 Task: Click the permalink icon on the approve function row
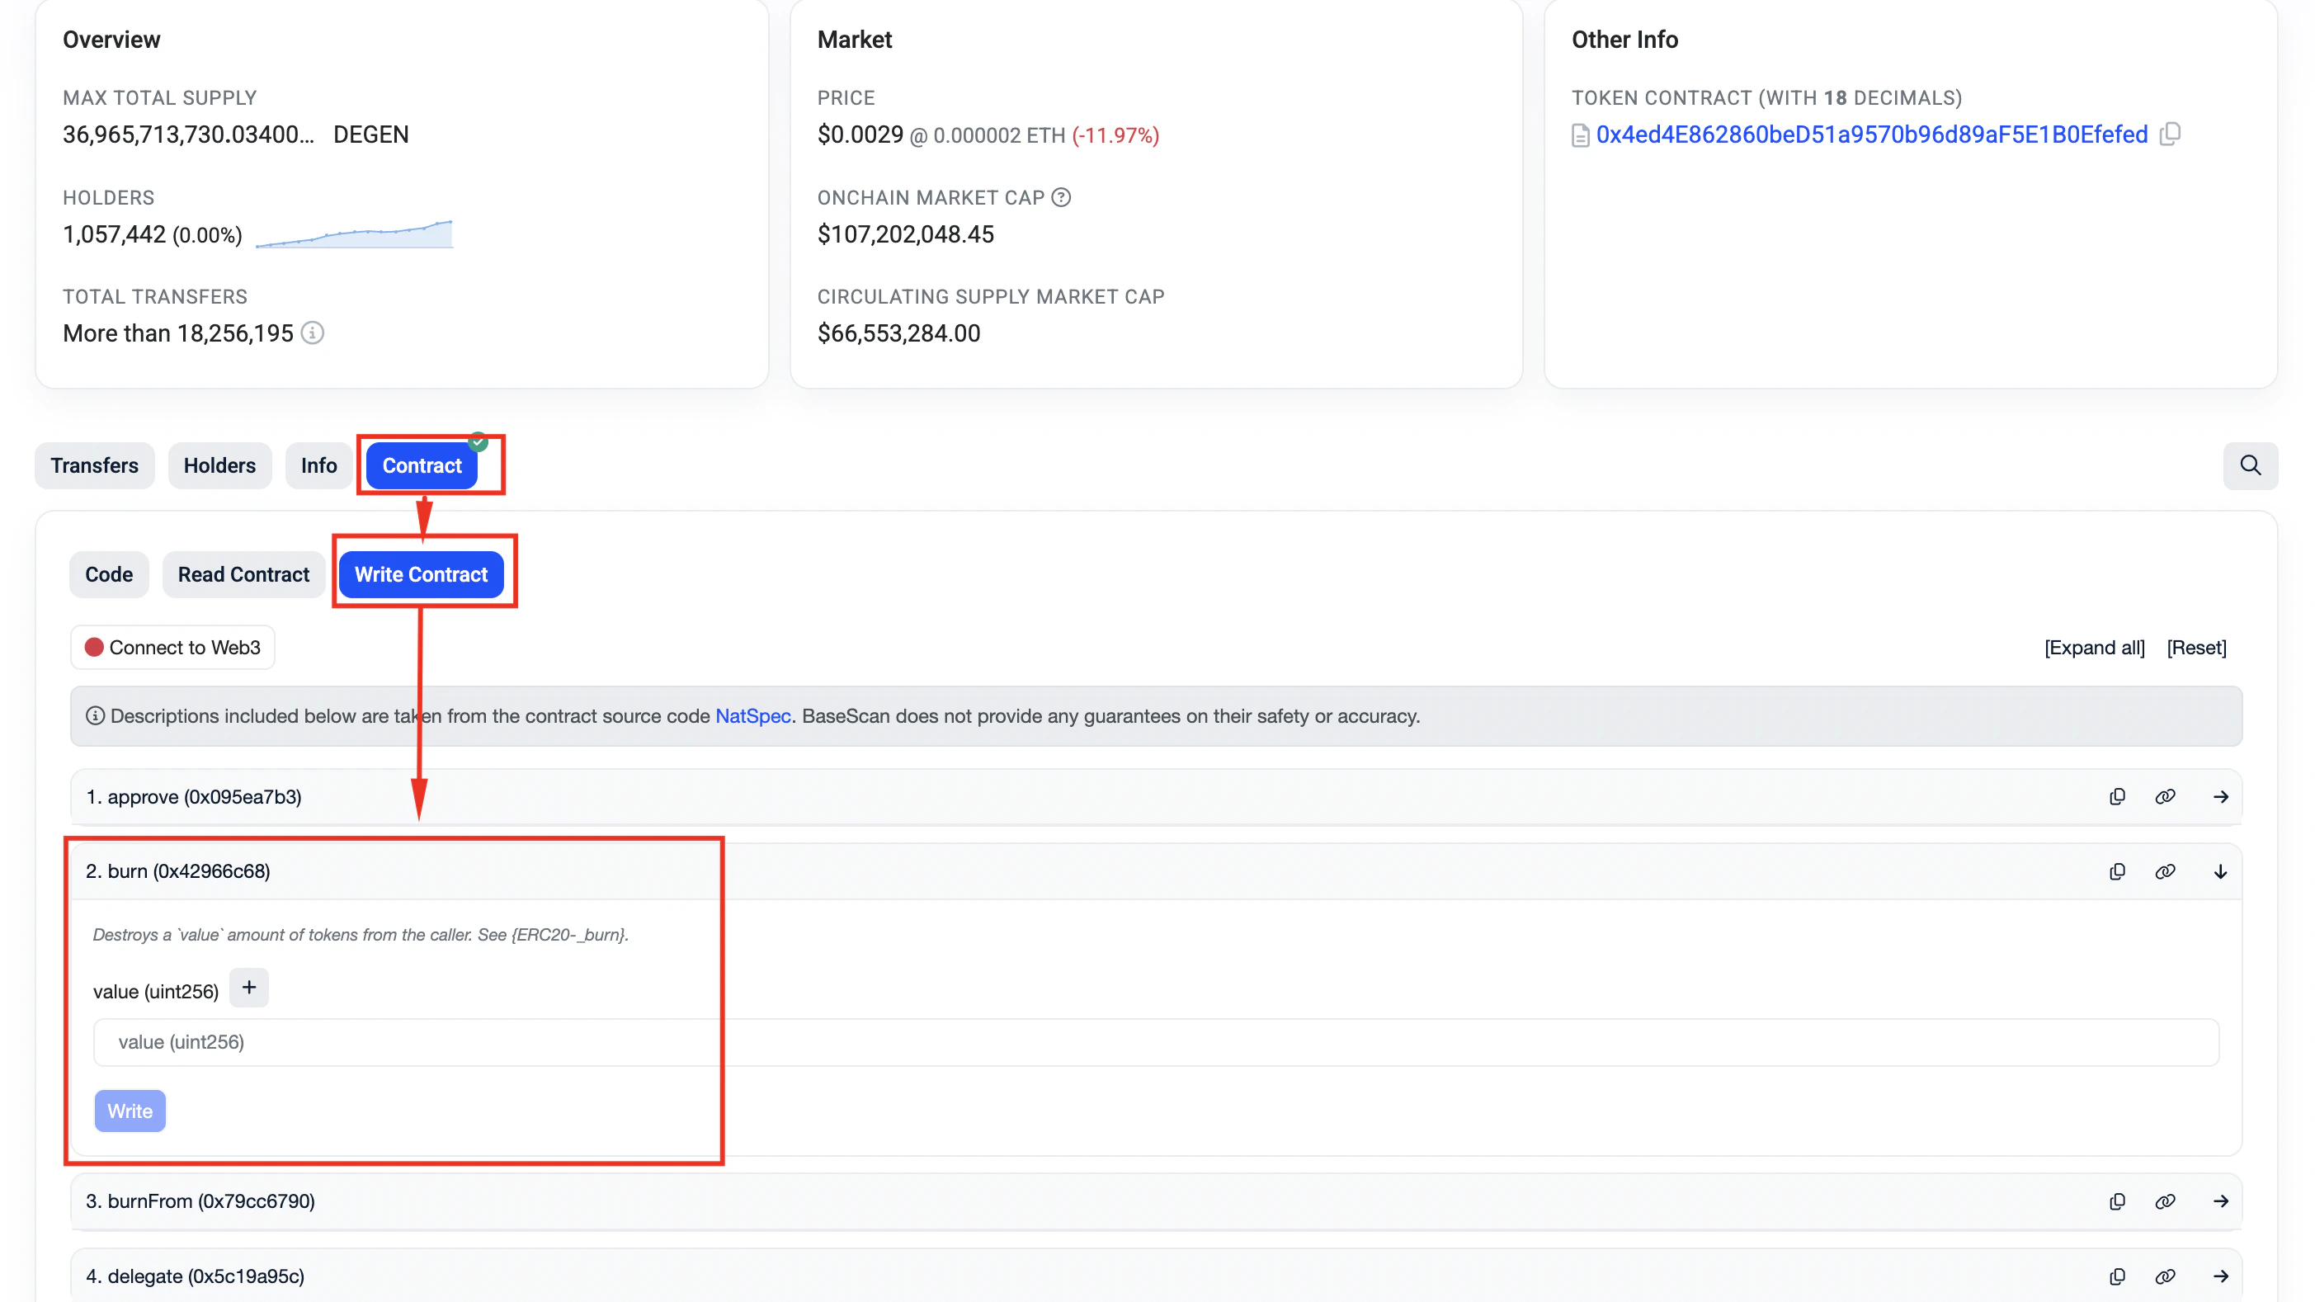tap(2165, 796)
